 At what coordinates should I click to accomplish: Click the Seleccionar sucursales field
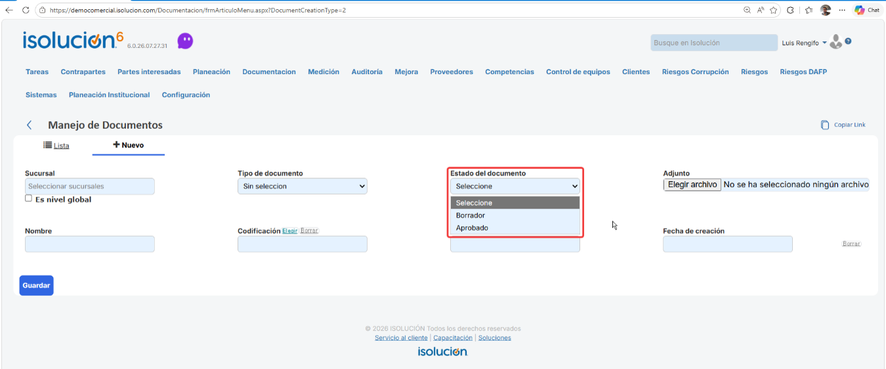point(90,186)
